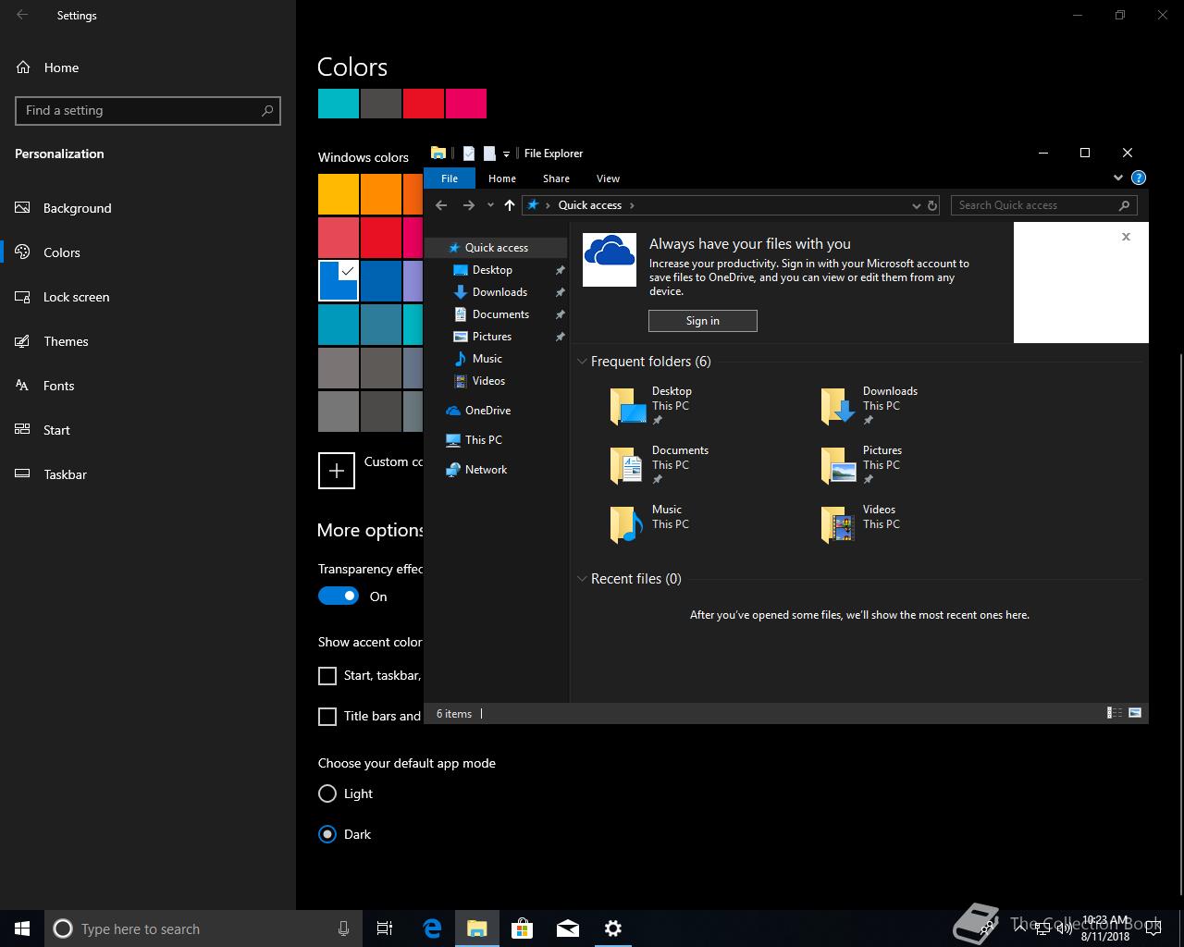
Task: Refresh the Quick access location
Action: 932,205
